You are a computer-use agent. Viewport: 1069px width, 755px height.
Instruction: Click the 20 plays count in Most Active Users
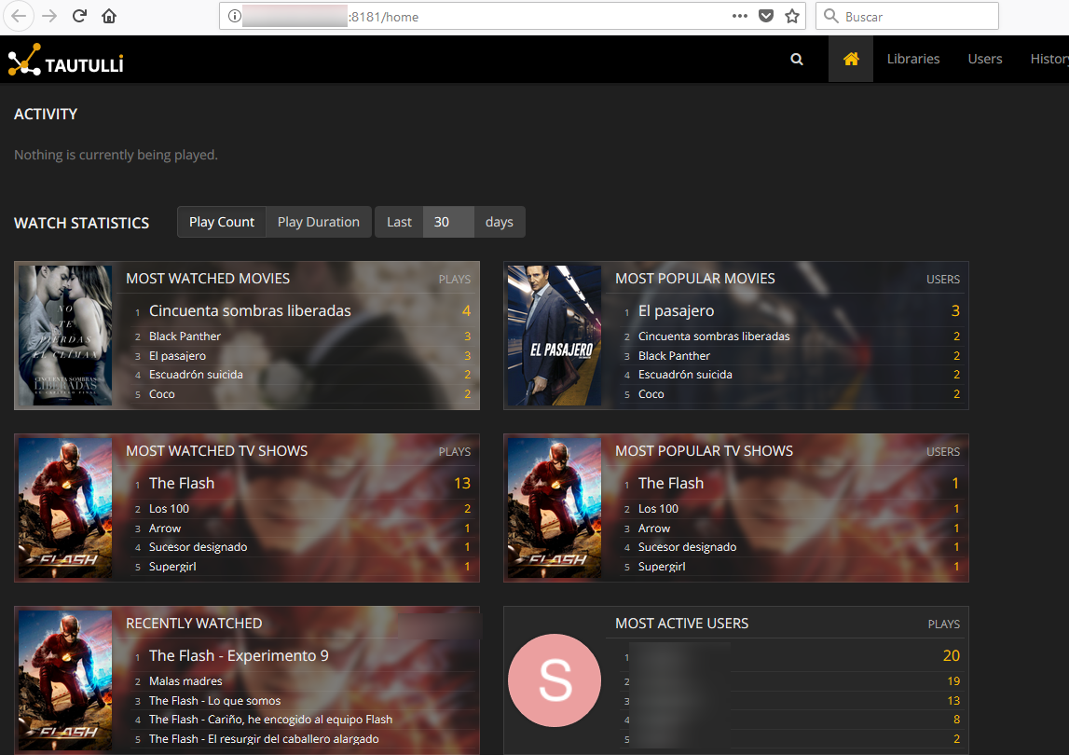(x=951, y=656)
